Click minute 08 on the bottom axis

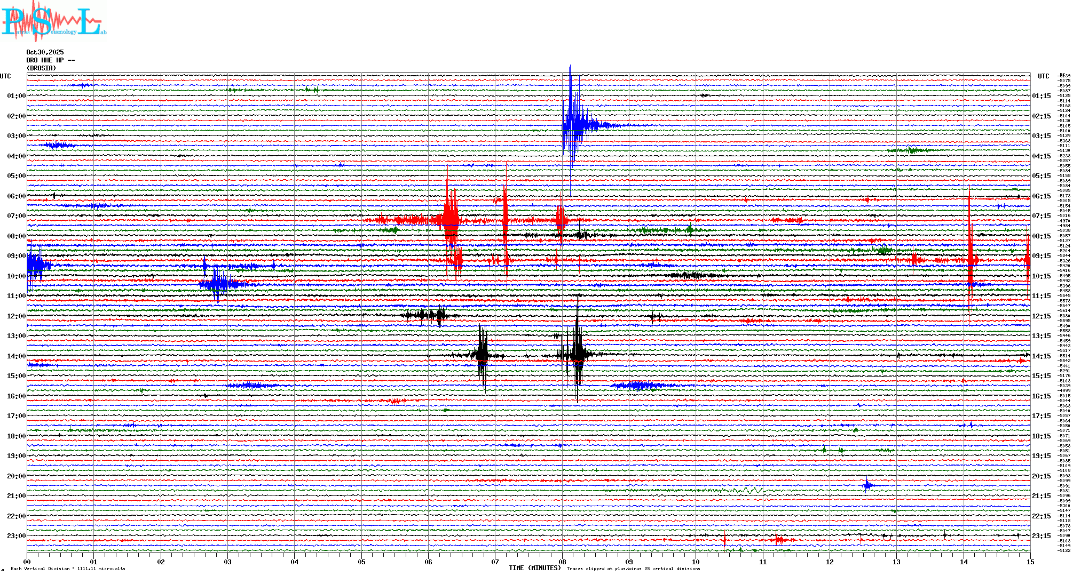562,562
